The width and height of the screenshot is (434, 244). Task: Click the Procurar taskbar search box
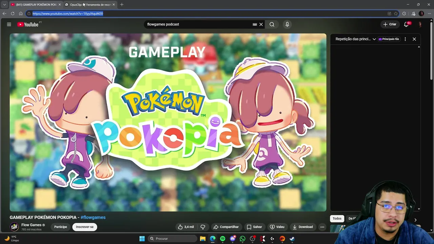tap(173, 239)
